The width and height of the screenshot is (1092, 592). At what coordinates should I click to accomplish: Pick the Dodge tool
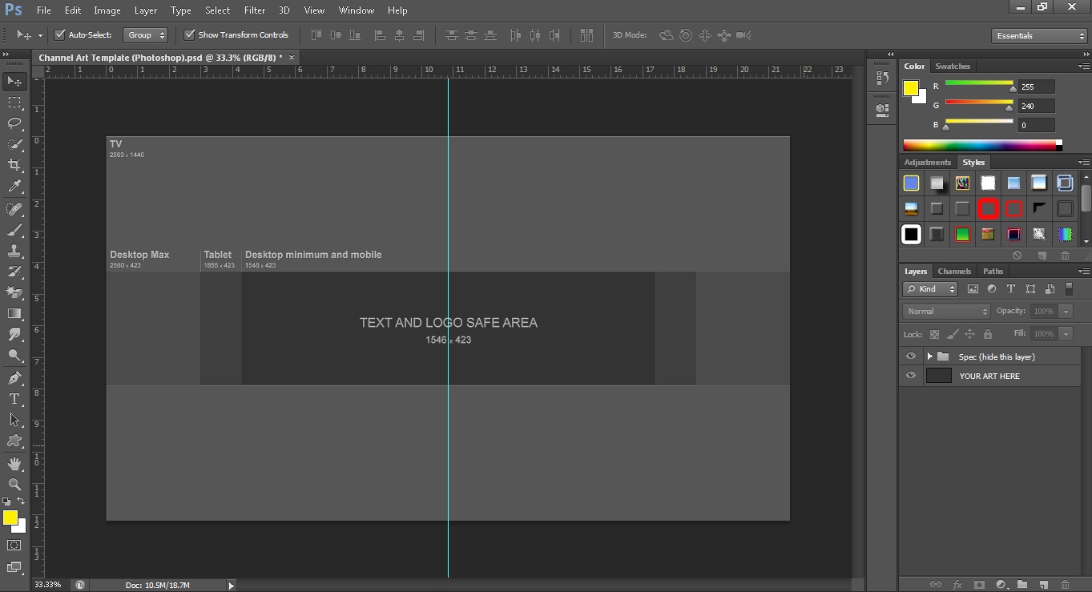point(14,355)
